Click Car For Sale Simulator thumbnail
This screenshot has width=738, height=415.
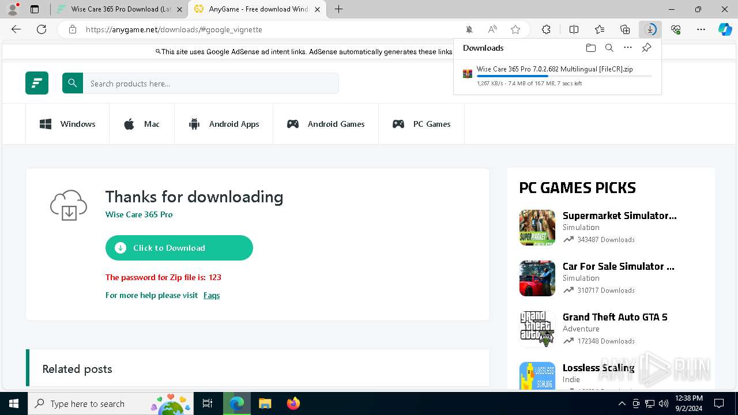[x=537, y=278]
